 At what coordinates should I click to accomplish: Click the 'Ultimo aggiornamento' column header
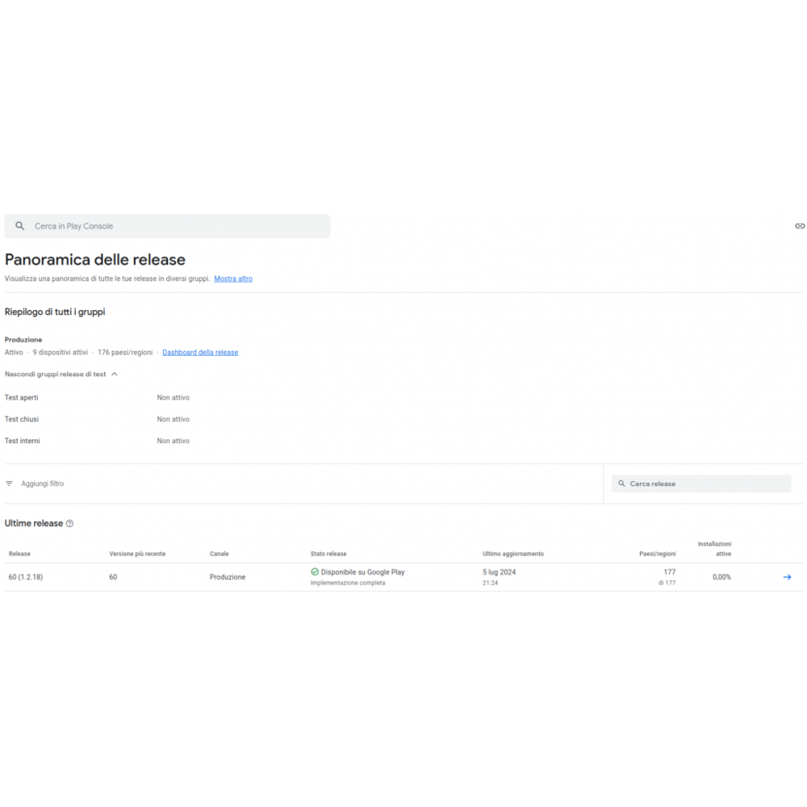tap(513, 554)
